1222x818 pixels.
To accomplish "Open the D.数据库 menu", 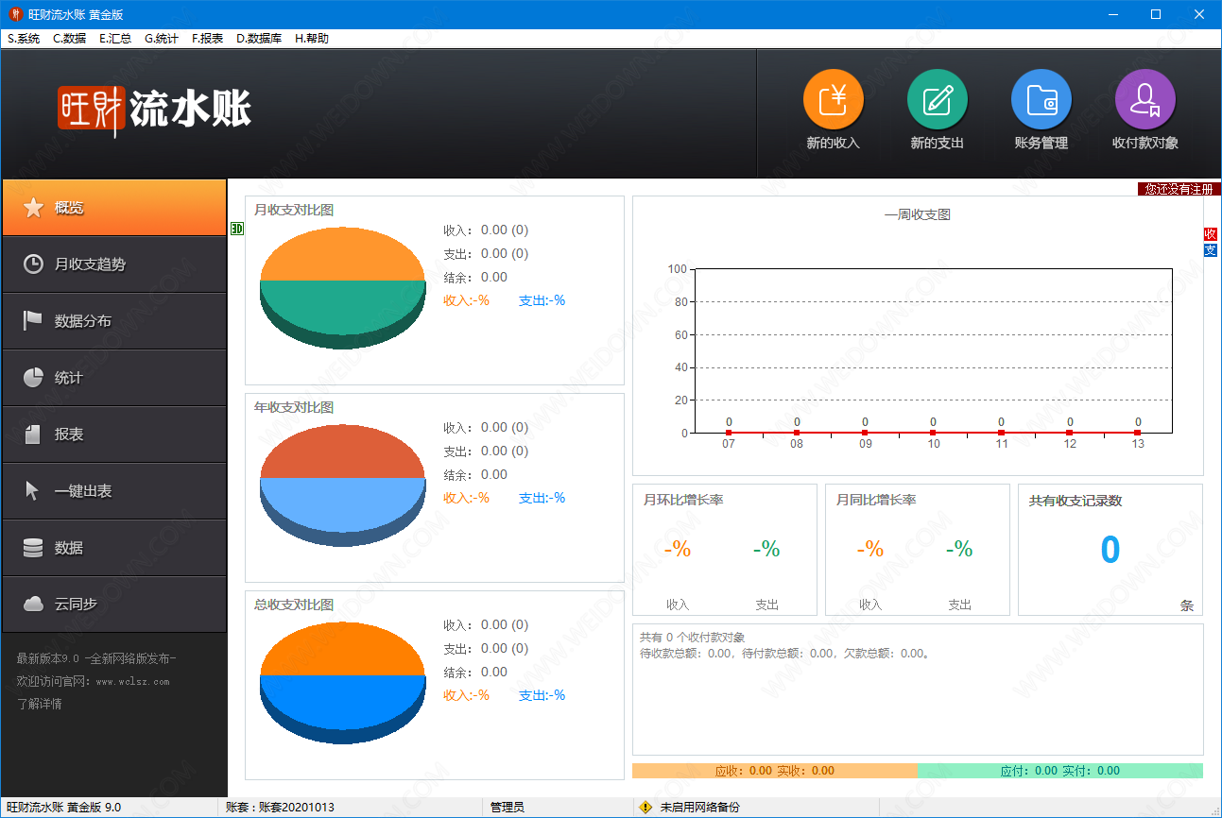I will 259,39.
